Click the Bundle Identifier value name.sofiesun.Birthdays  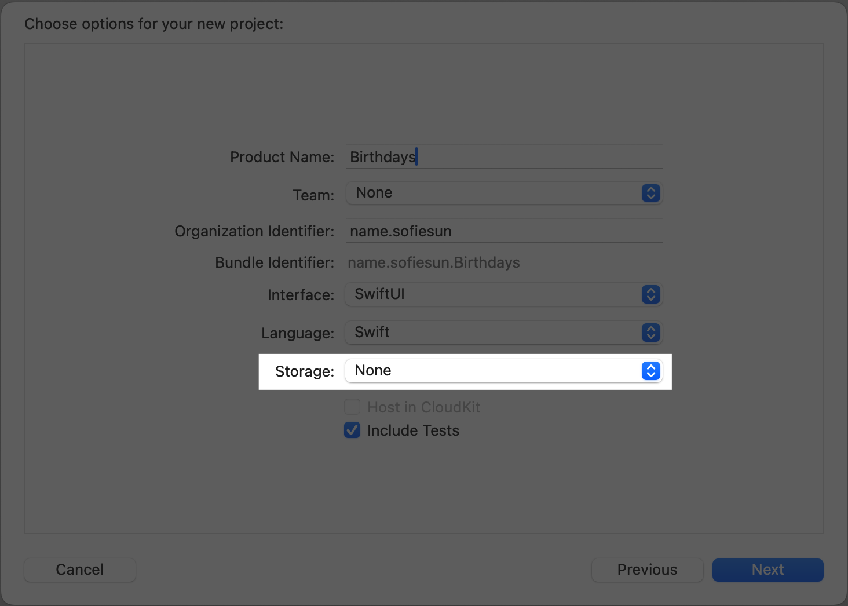[x=433, y=262]
